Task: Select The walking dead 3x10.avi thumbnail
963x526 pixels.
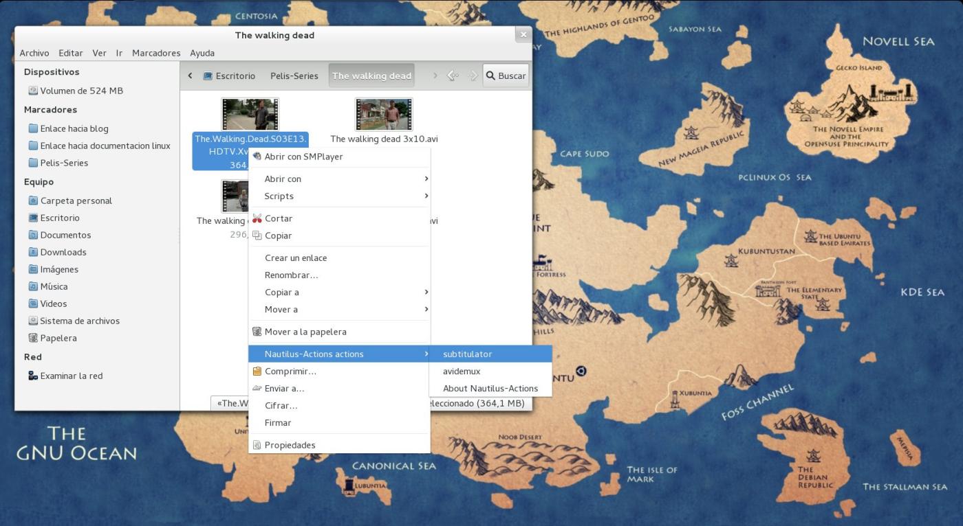Action: [x=384, y=114]
